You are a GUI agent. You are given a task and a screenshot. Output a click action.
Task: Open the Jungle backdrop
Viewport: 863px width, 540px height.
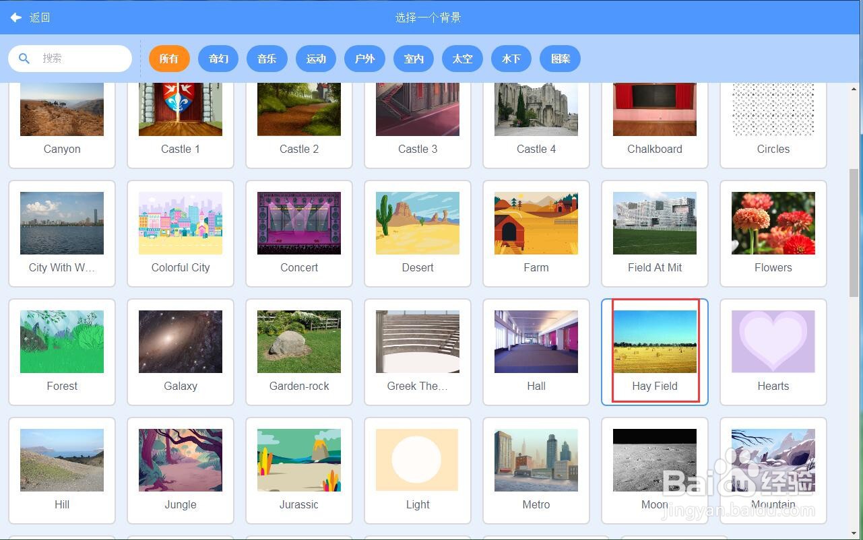tap(181, 471)
